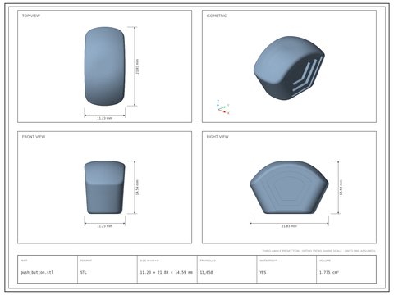
Task: Click the 13,658 triangles count
Action: pyautogui.click(x=206, y=272)
